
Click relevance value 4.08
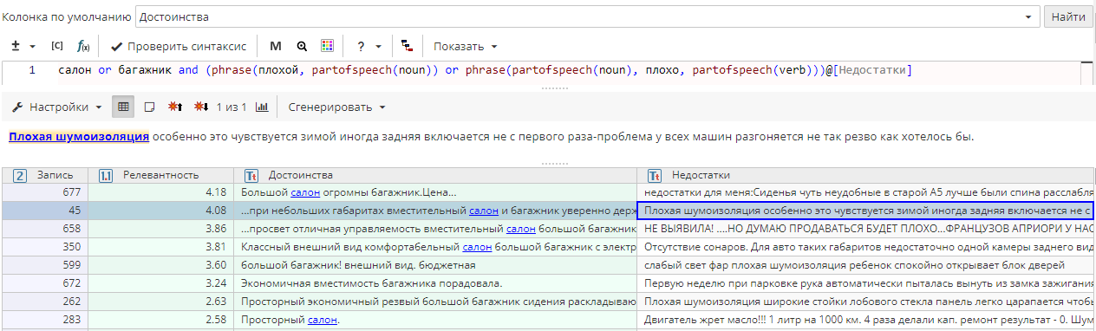pyautogui.click(x=216, y=211)
